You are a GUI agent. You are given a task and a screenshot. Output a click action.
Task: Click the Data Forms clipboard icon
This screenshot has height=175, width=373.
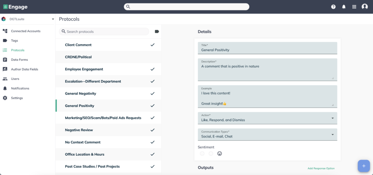coord(5,60)
